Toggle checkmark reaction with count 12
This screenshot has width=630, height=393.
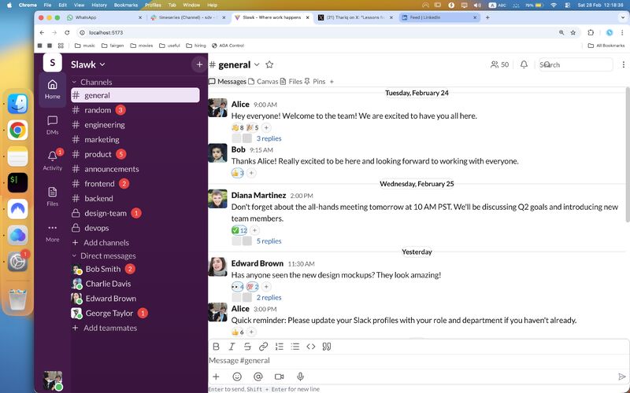239,230
